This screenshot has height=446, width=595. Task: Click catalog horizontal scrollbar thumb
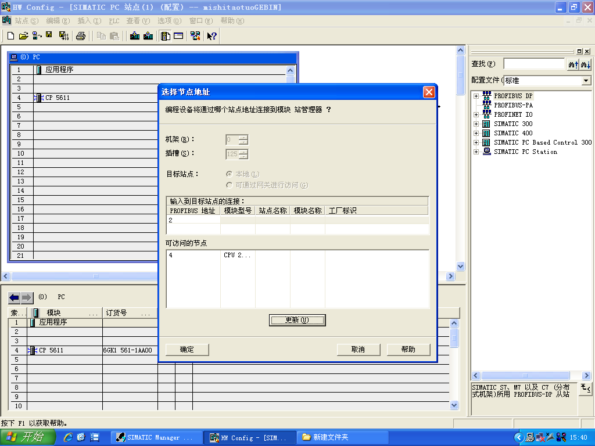point(525,376)
